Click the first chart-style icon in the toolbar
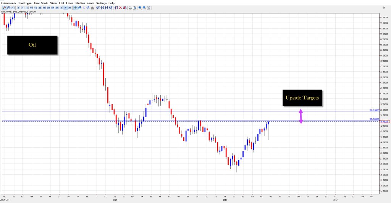 4,8
